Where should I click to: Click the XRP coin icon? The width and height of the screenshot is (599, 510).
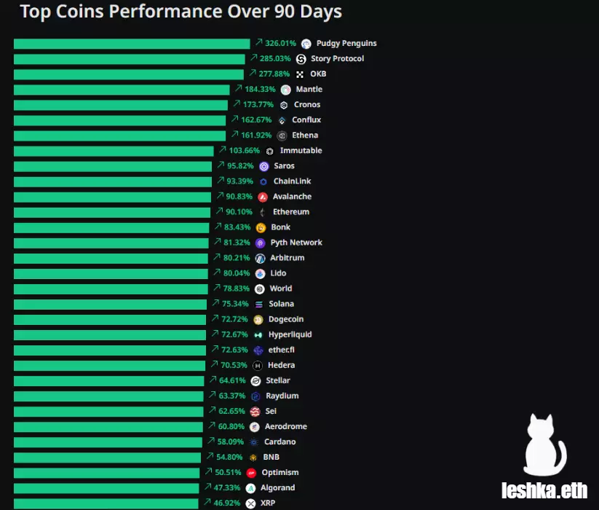tap(251, 503)
